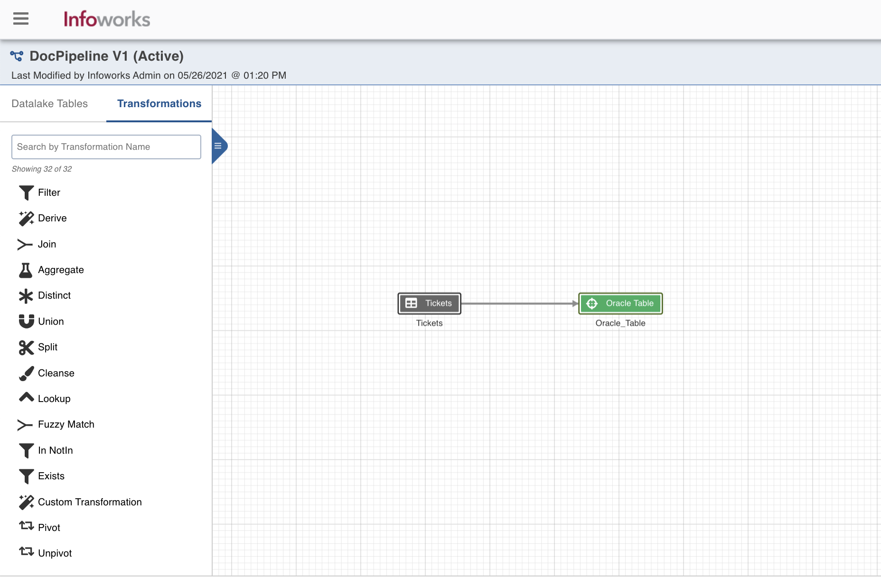The height and width of the screenshot is (585, 881).
Task: Click the Last Modified by Infoworks Admin text
Action: point(149,75)
